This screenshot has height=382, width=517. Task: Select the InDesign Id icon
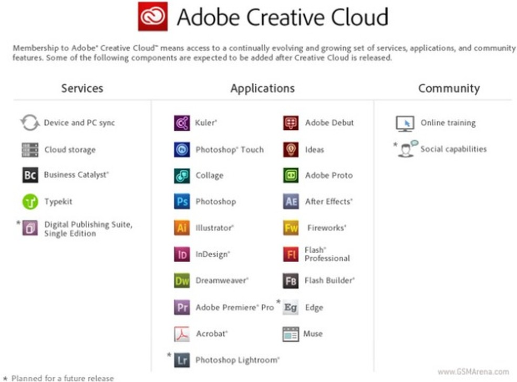point(182,254)
